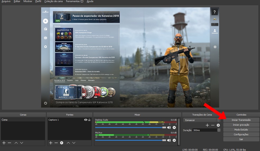Click the CS:GO settings gear icon in preview

[x=45, y=47]
